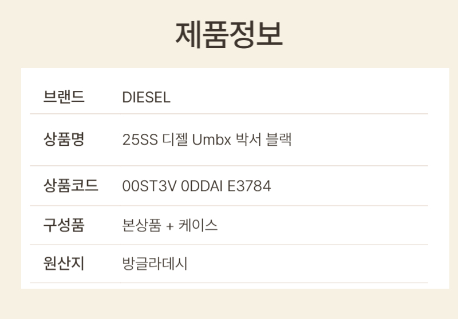Select the DIESEL brand value

147,98
